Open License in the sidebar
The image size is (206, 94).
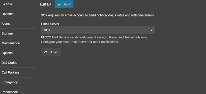point(18,4)
